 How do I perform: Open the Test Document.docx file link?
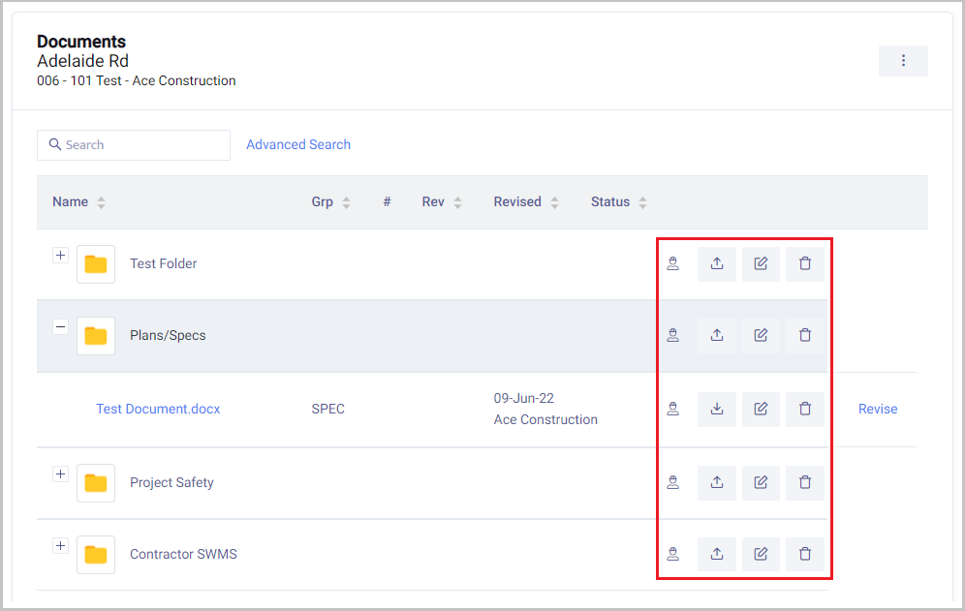click(158, 409)
